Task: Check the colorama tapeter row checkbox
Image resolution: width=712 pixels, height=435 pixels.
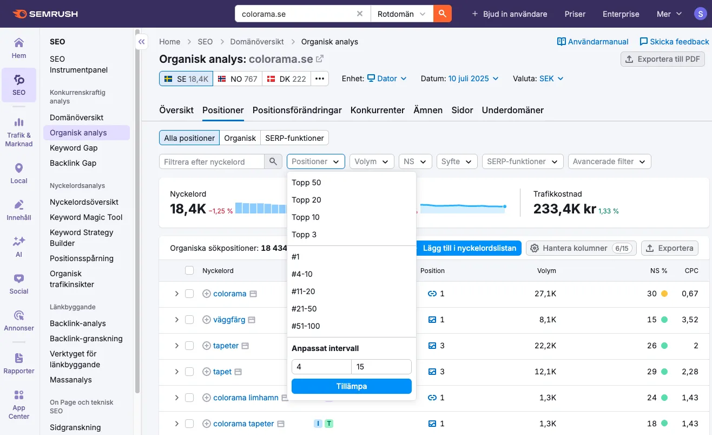Action: [189, 424]
